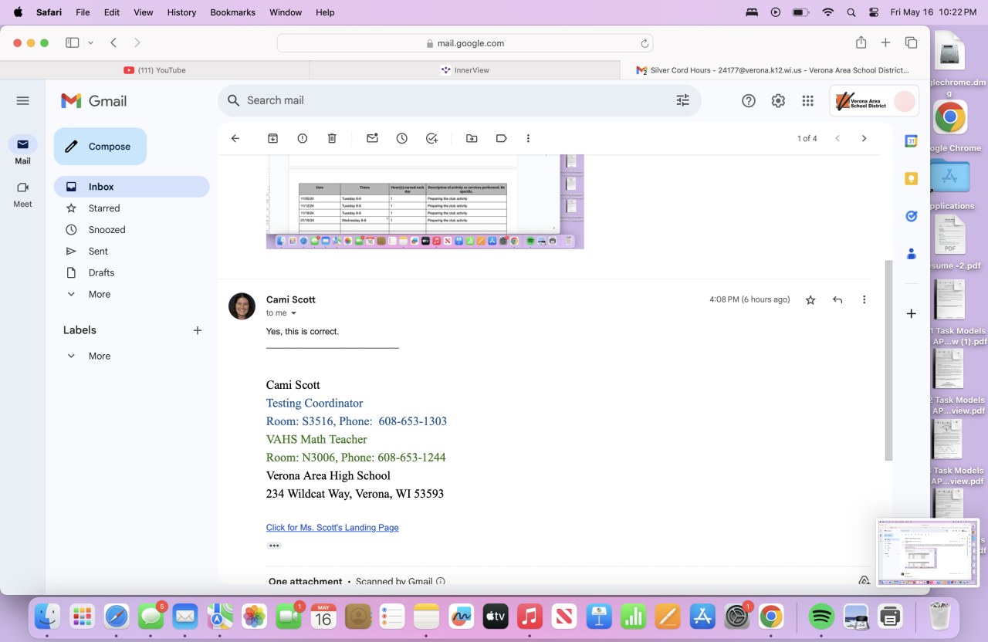Report this email as spam
988x642 pixels.
(303, 138)
